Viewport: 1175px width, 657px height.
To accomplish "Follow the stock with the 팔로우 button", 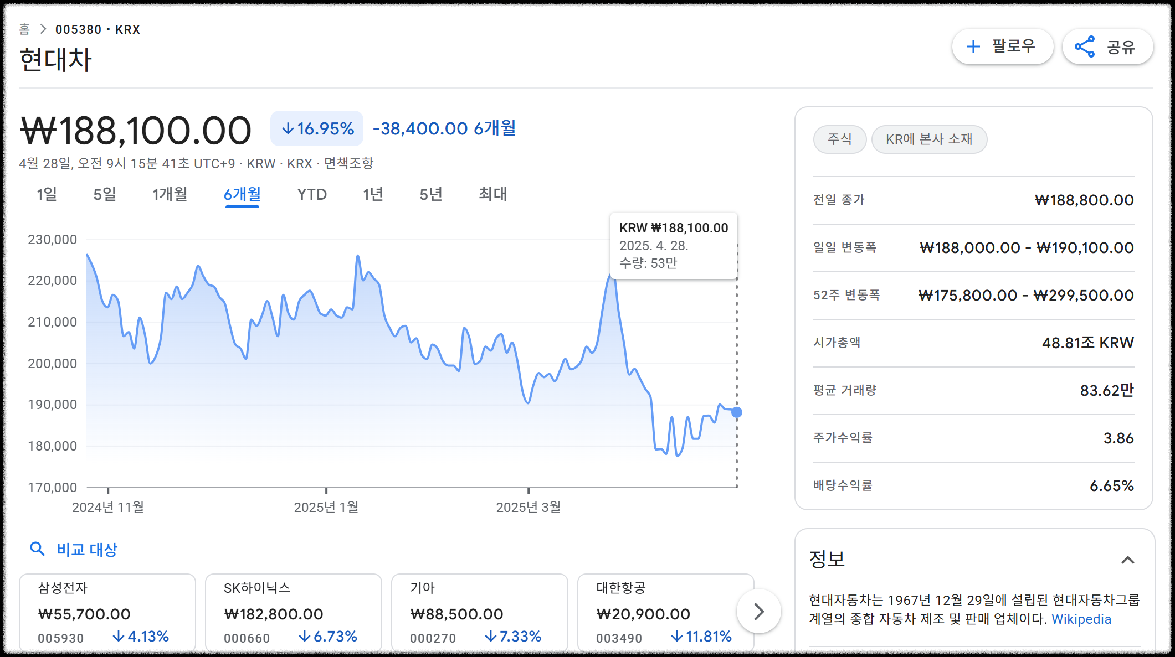I will [1002, 46].
